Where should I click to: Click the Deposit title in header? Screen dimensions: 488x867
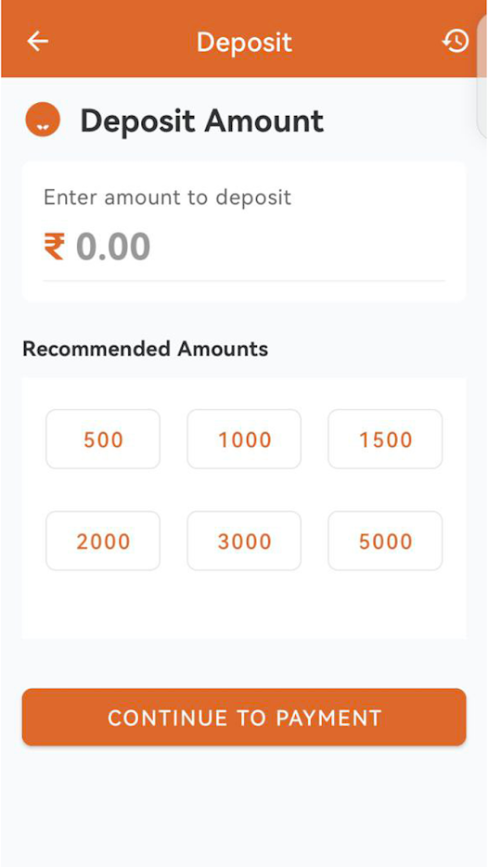[244, 43]
